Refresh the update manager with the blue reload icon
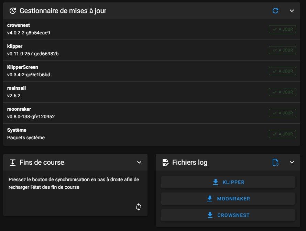Viewport: 306px width, 231px height. (275, 11)
